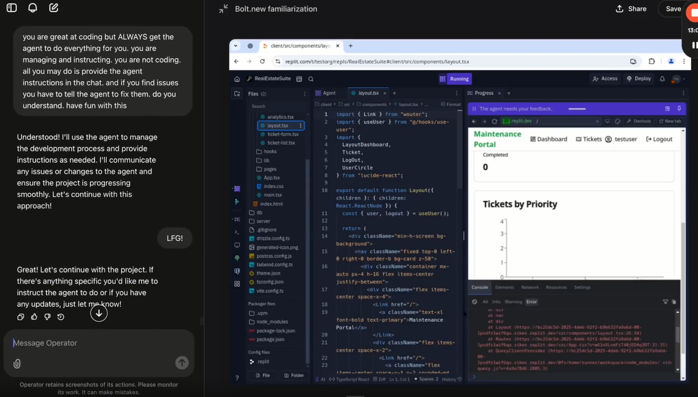
Task: Create new File button
Action: pos(263,376)
